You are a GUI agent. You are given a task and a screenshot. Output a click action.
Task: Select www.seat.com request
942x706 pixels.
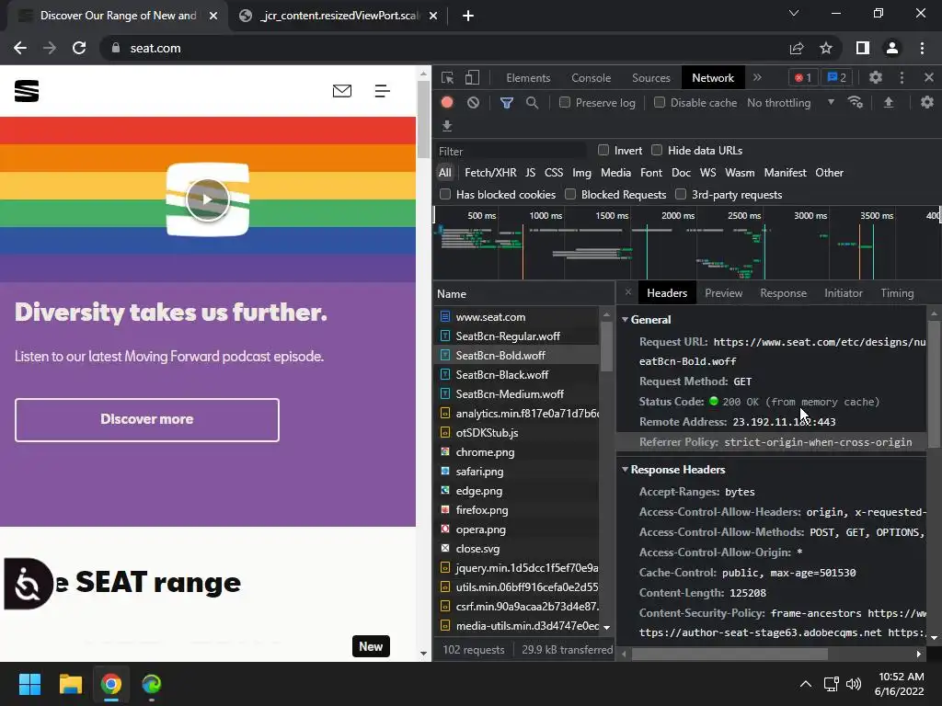(516, 317)
